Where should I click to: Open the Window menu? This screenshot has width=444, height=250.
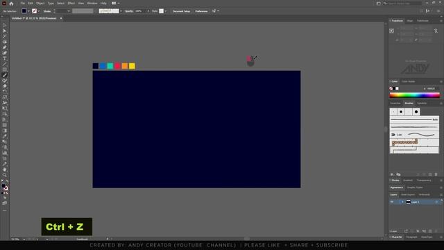92,3
